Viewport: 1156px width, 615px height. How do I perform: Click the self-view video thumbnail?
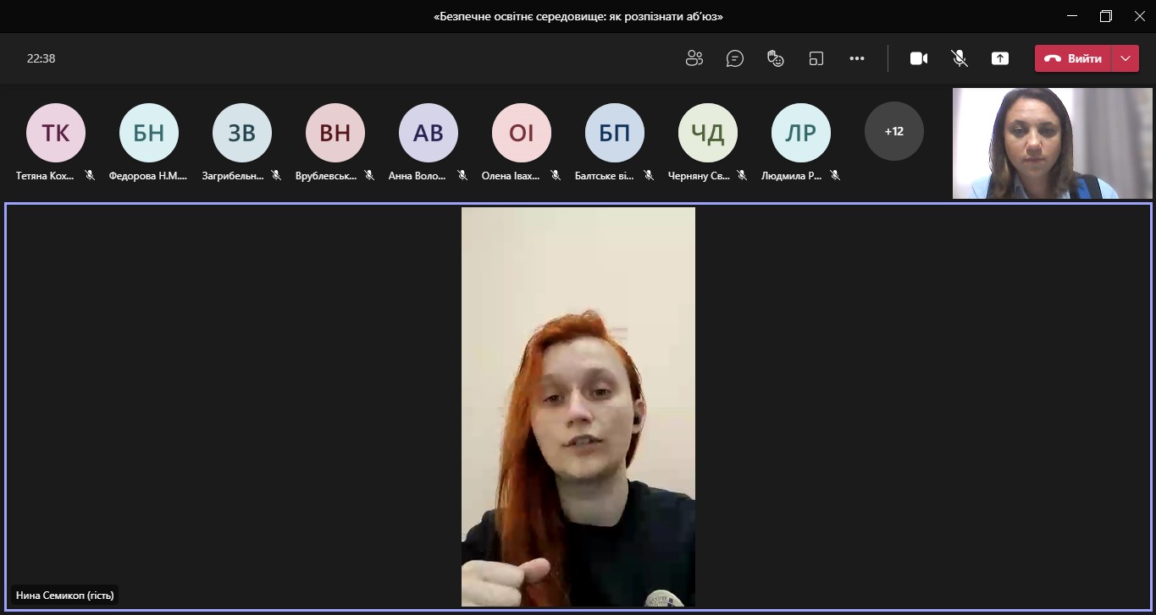click(1052, 143)
